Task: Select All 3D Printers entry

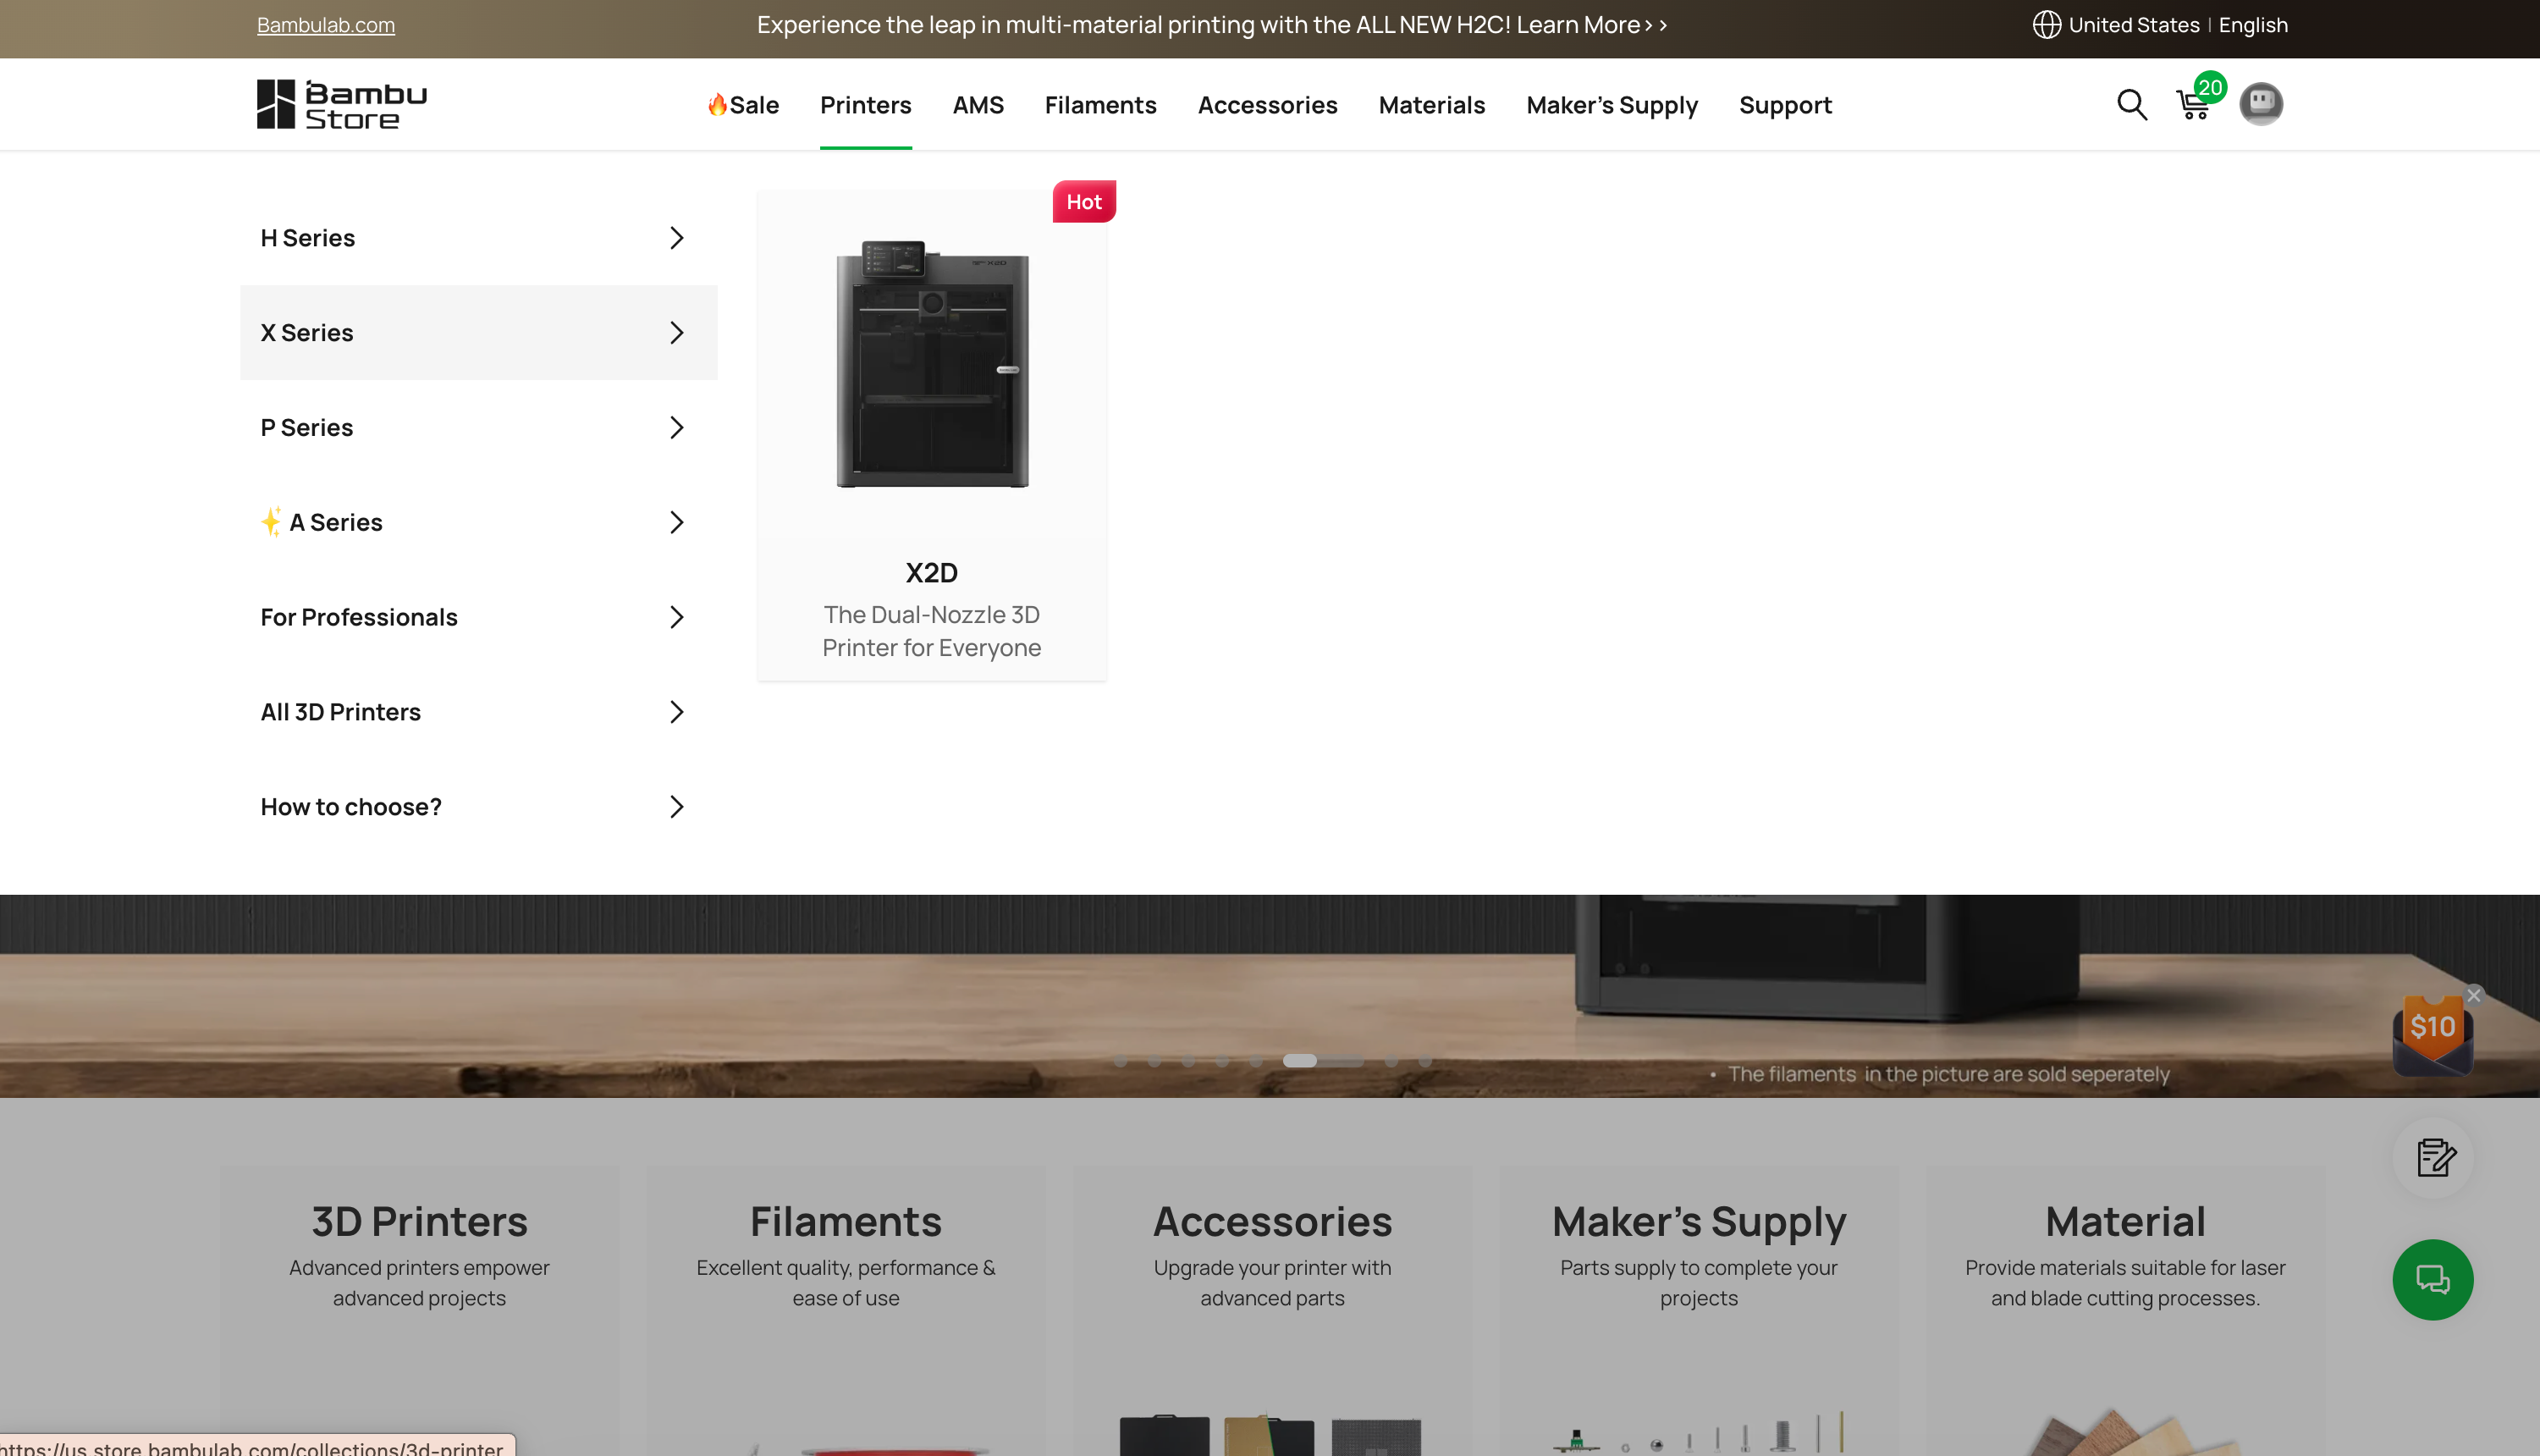Action: point(478,712)
